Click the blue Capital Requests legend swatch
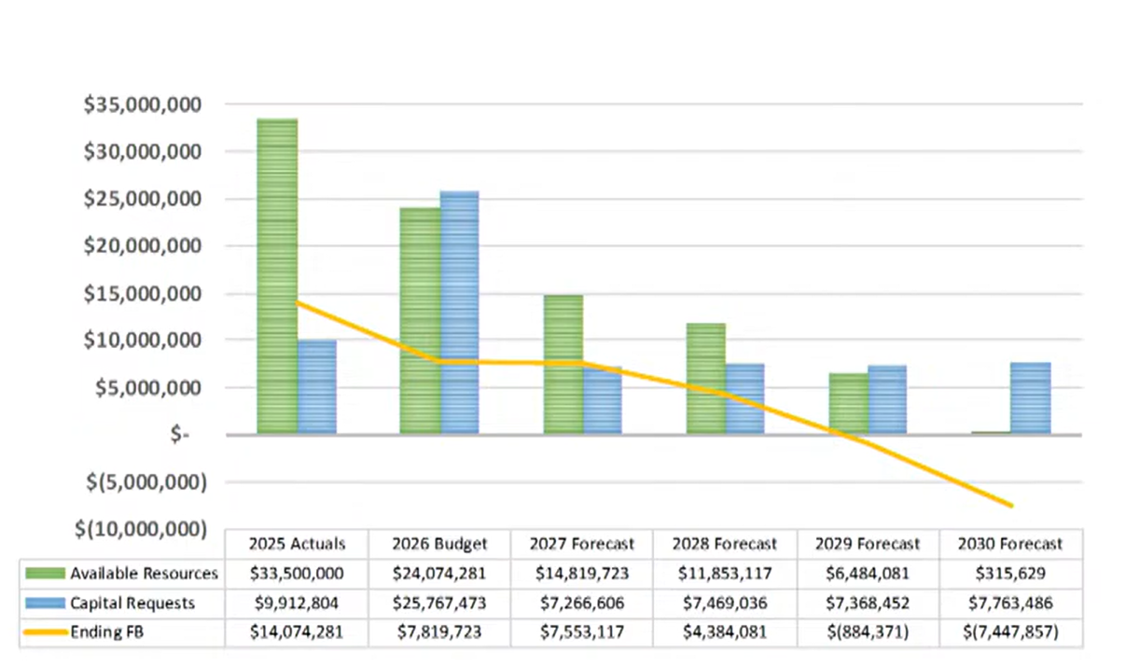 coord(45,603)
